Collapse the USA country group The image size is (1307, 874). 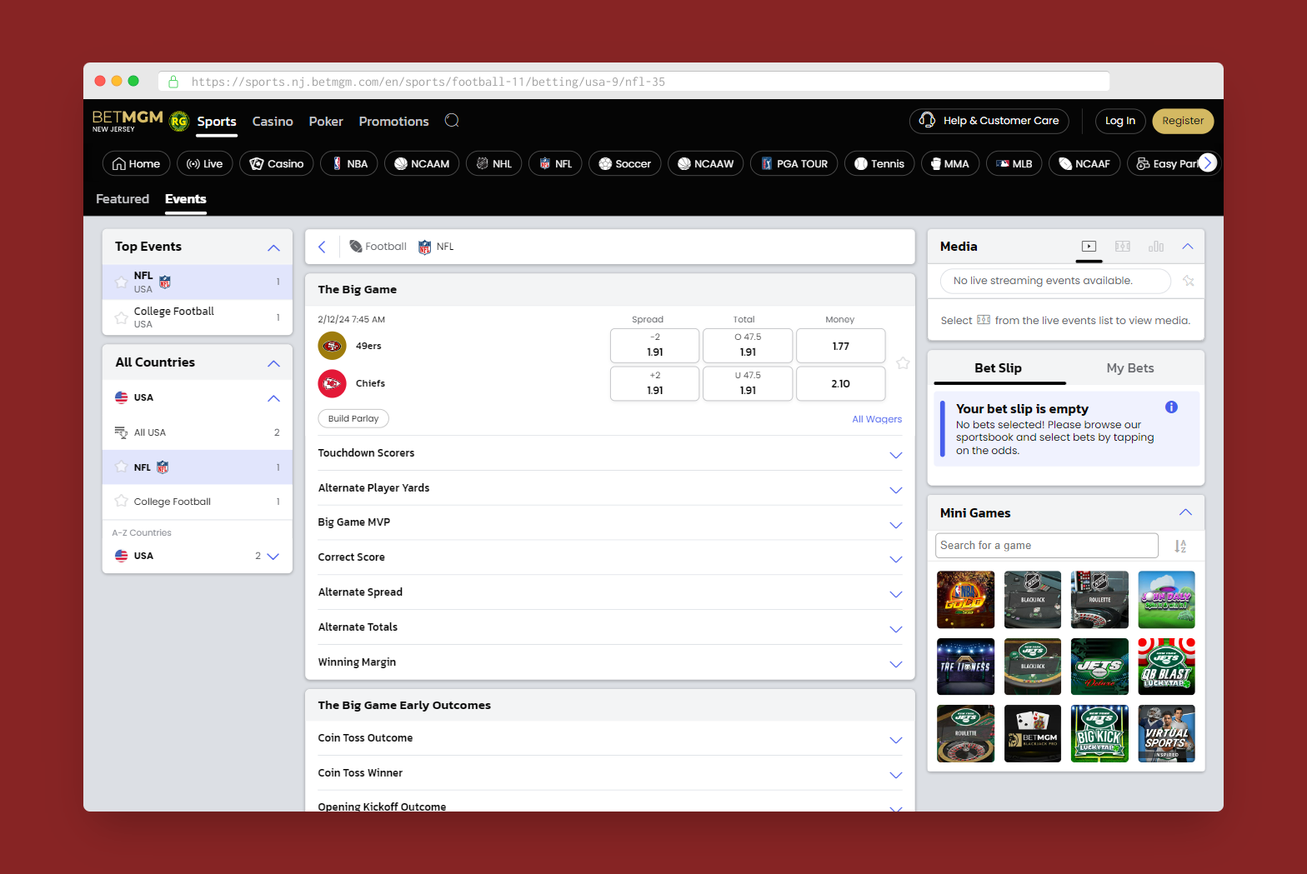(x=273, y=398)
